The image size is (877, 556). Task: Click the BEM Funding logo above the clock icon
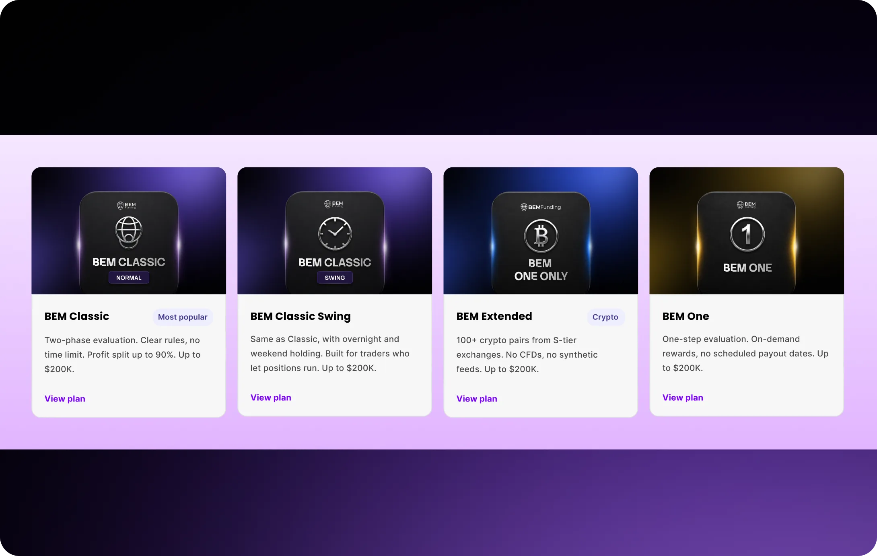pos(334,204)
